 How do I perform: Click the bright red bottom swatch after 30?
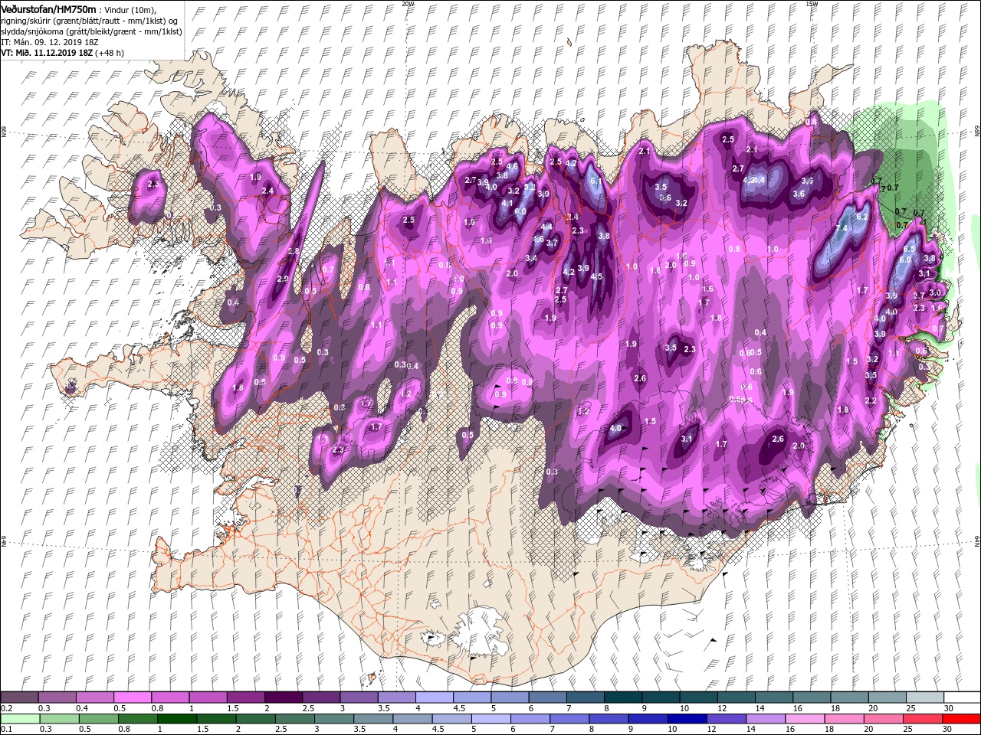[961, 718]
